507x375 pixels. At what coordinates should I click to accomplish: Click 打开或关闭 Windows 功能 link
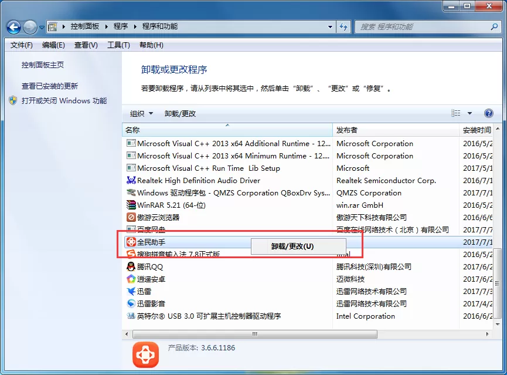(x=64, y=101)
